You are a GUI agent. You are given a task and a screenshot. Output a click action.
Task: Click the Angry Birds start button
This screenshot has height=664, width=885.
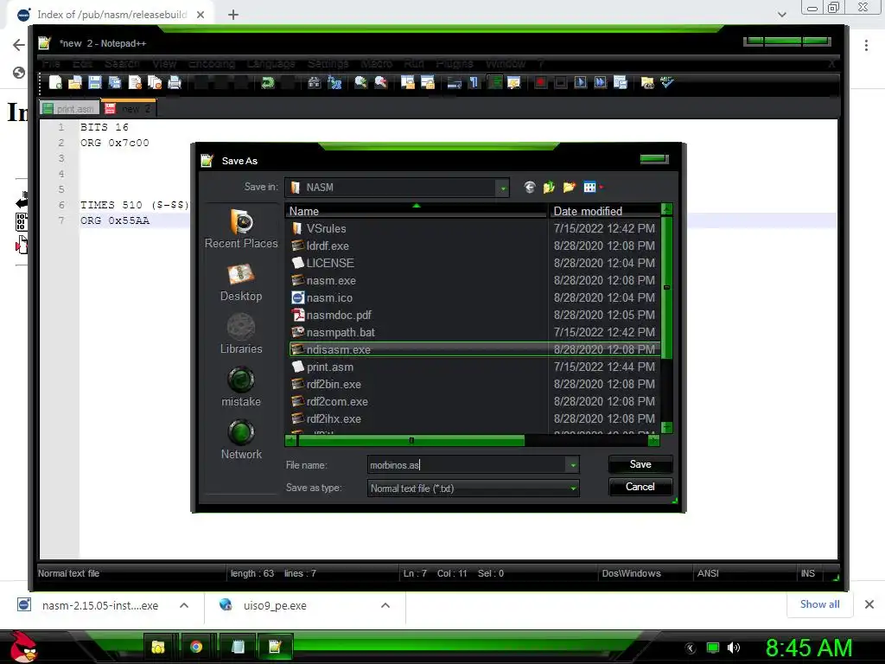click(24, 647)
